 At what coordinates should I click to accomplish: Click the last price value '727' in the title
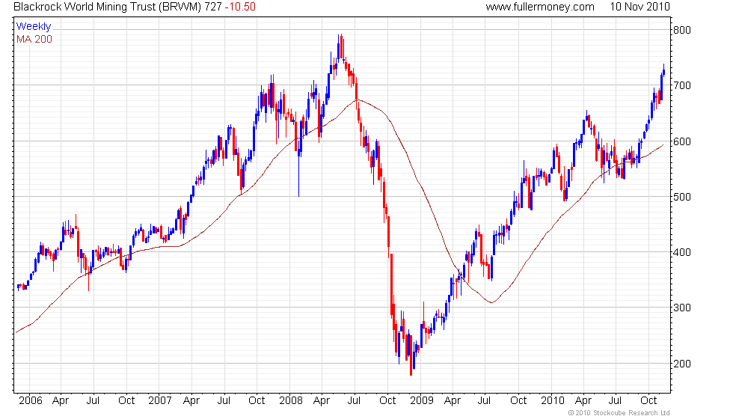click(212, 7)
